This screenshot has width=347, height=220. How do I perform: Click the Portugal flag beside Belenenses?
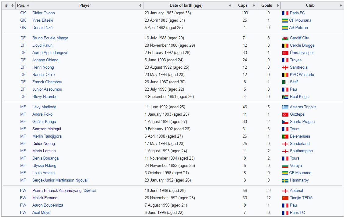(285, 137)
